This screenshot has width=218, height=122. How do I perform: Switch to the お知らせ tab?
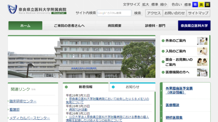133,87
